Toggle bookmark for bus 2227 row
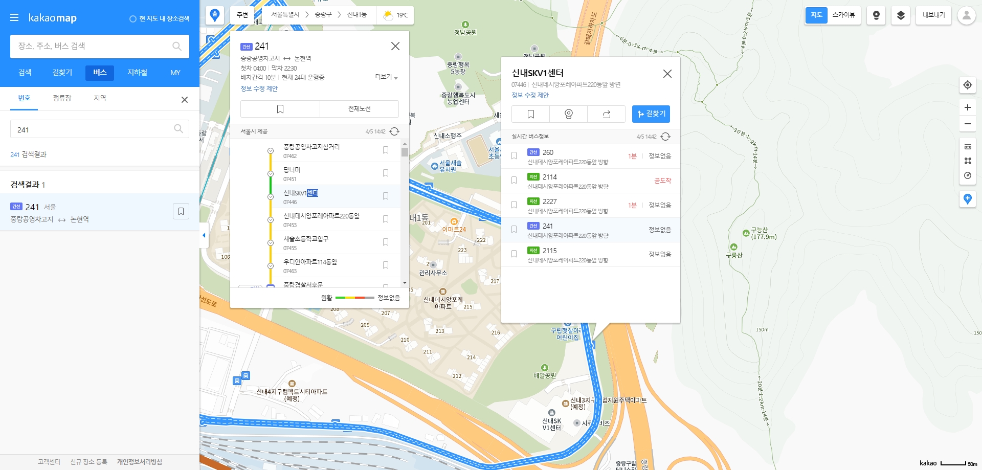The image size is (982, 470). click(x=514, y=205)
